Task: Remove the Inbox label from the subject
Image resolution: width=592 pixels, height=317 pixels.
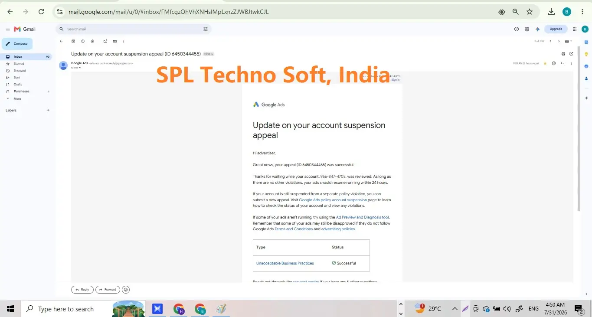Action: [212, 54]
